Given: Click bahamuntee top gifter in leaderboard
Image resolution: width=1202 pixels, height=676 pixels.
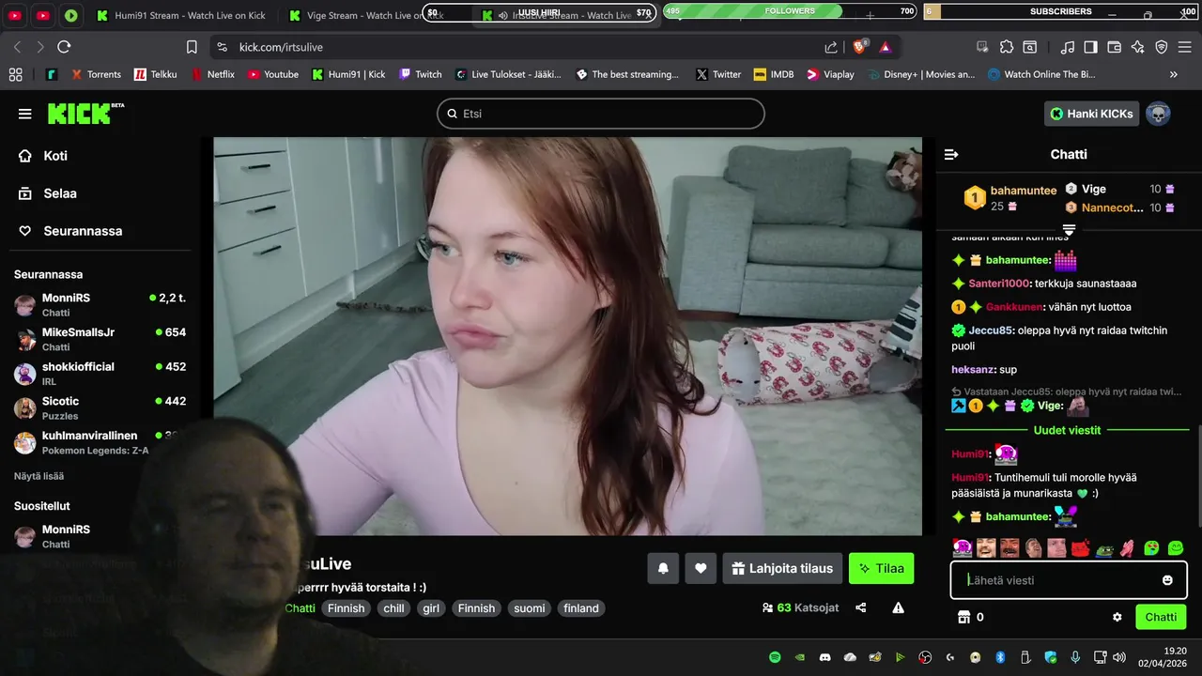Looking at the screenshot, I should click(x=1010, y=198).
